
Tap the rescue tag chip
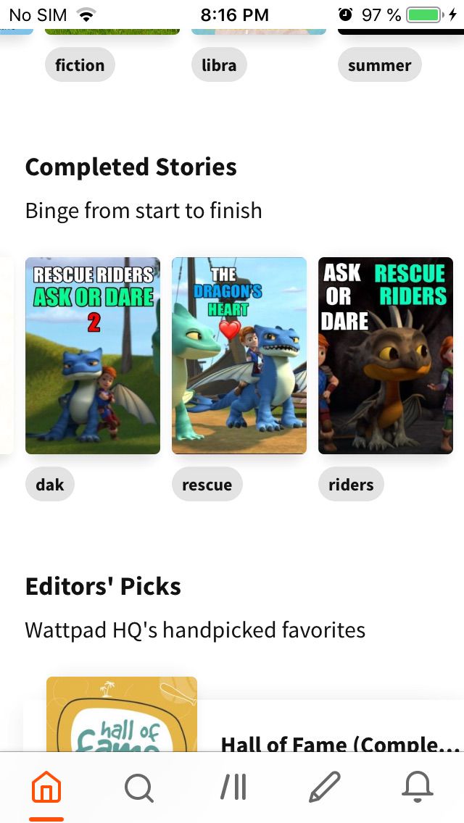[x=207, y=484]
